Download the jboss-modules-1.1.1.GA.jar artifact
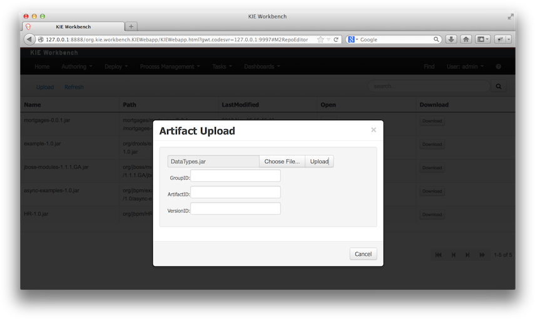Screen dimensions: 535x319 pos(432,168)
